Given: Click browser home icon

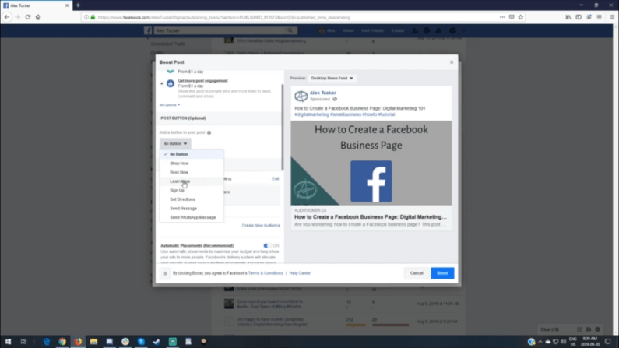Looking at the screenshot, I should pos(38,17).
